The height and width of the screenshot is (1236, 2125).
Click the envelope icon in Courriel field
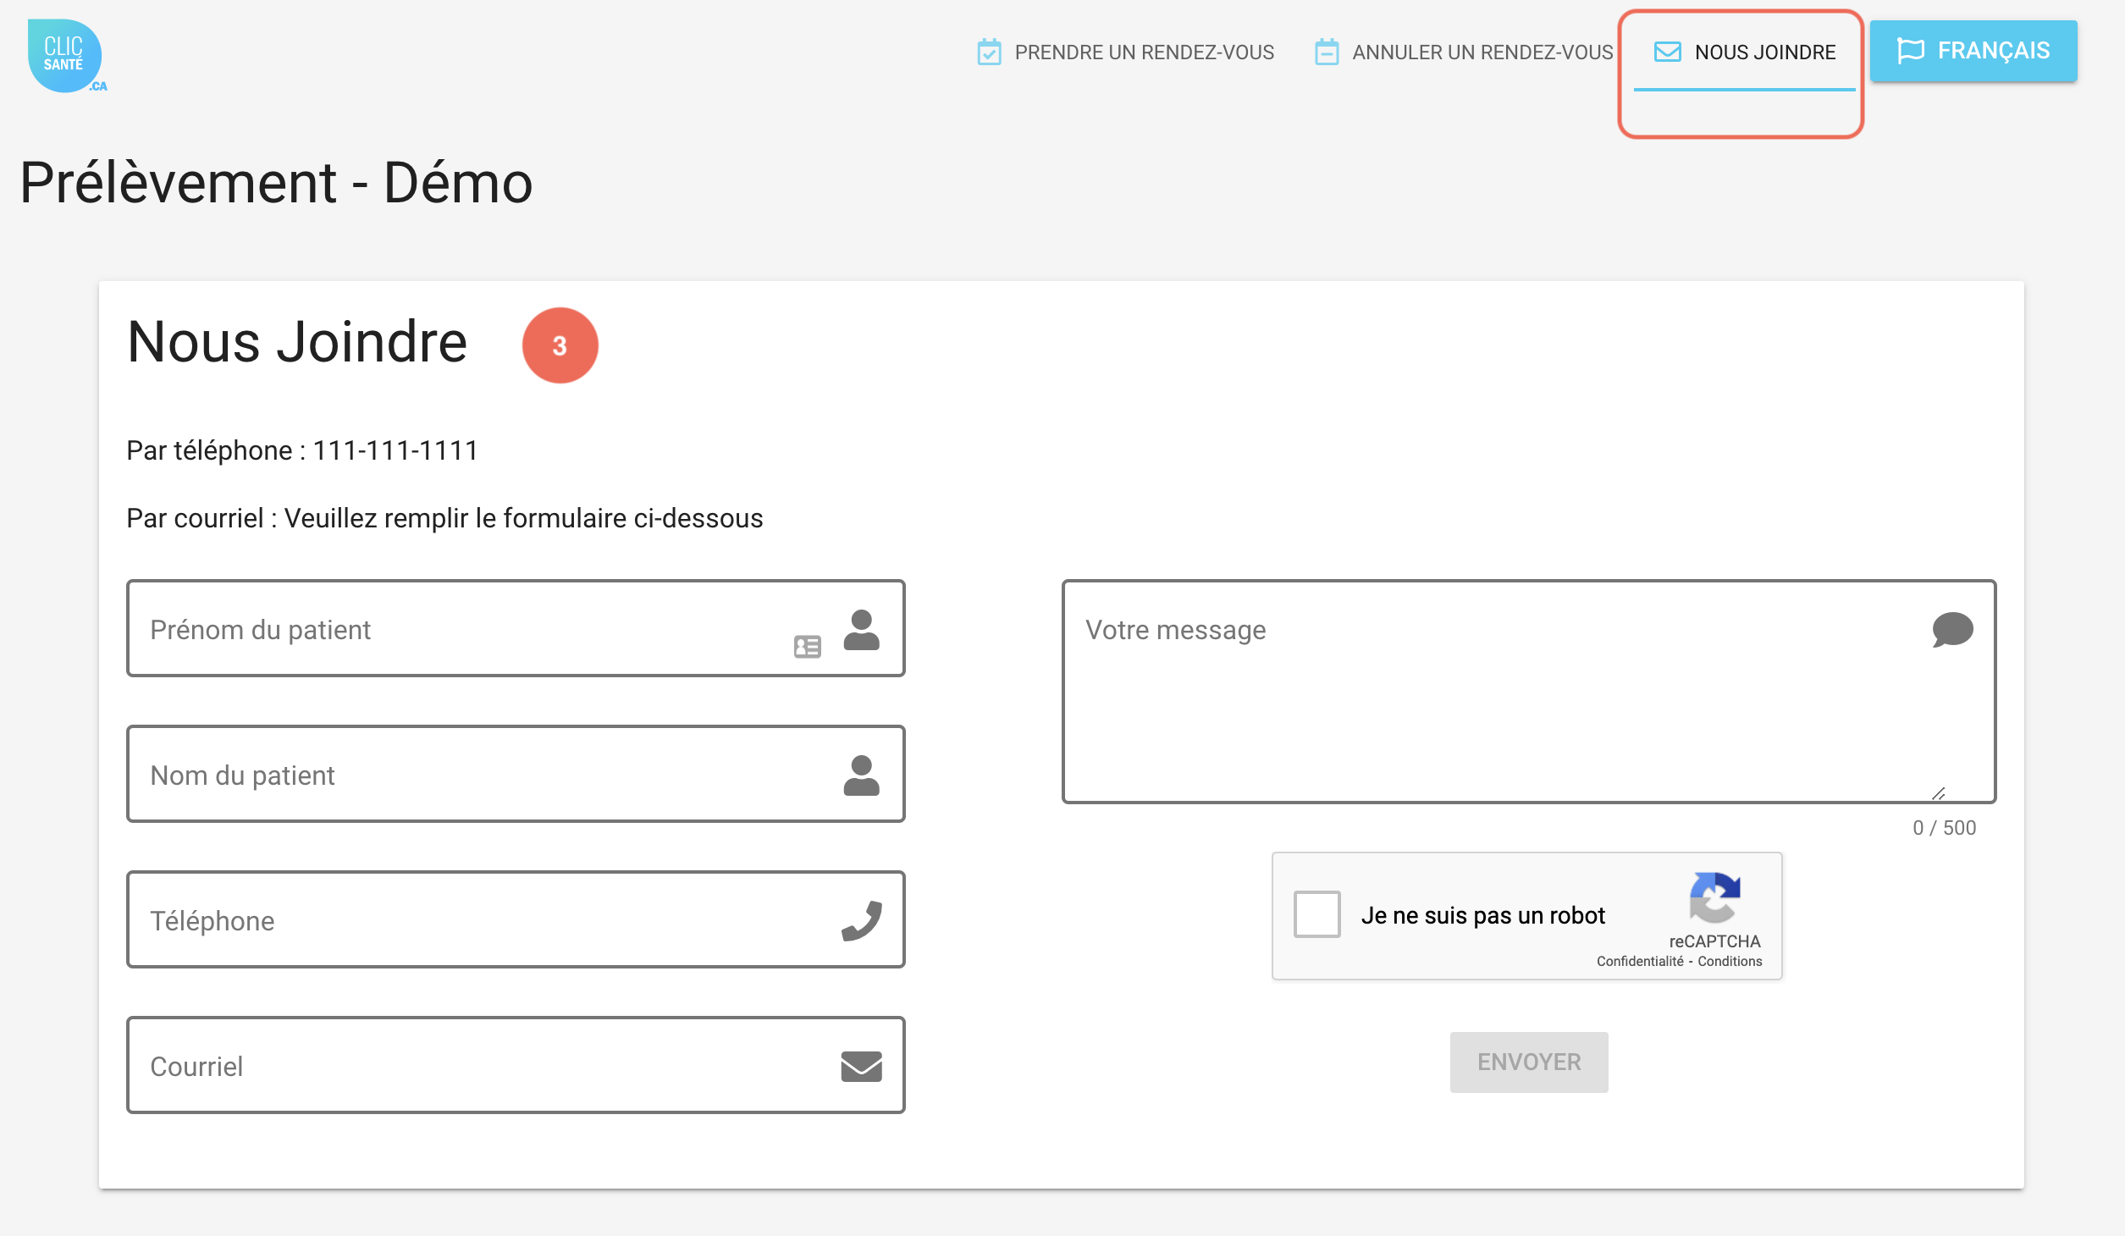click(861, 1067)
